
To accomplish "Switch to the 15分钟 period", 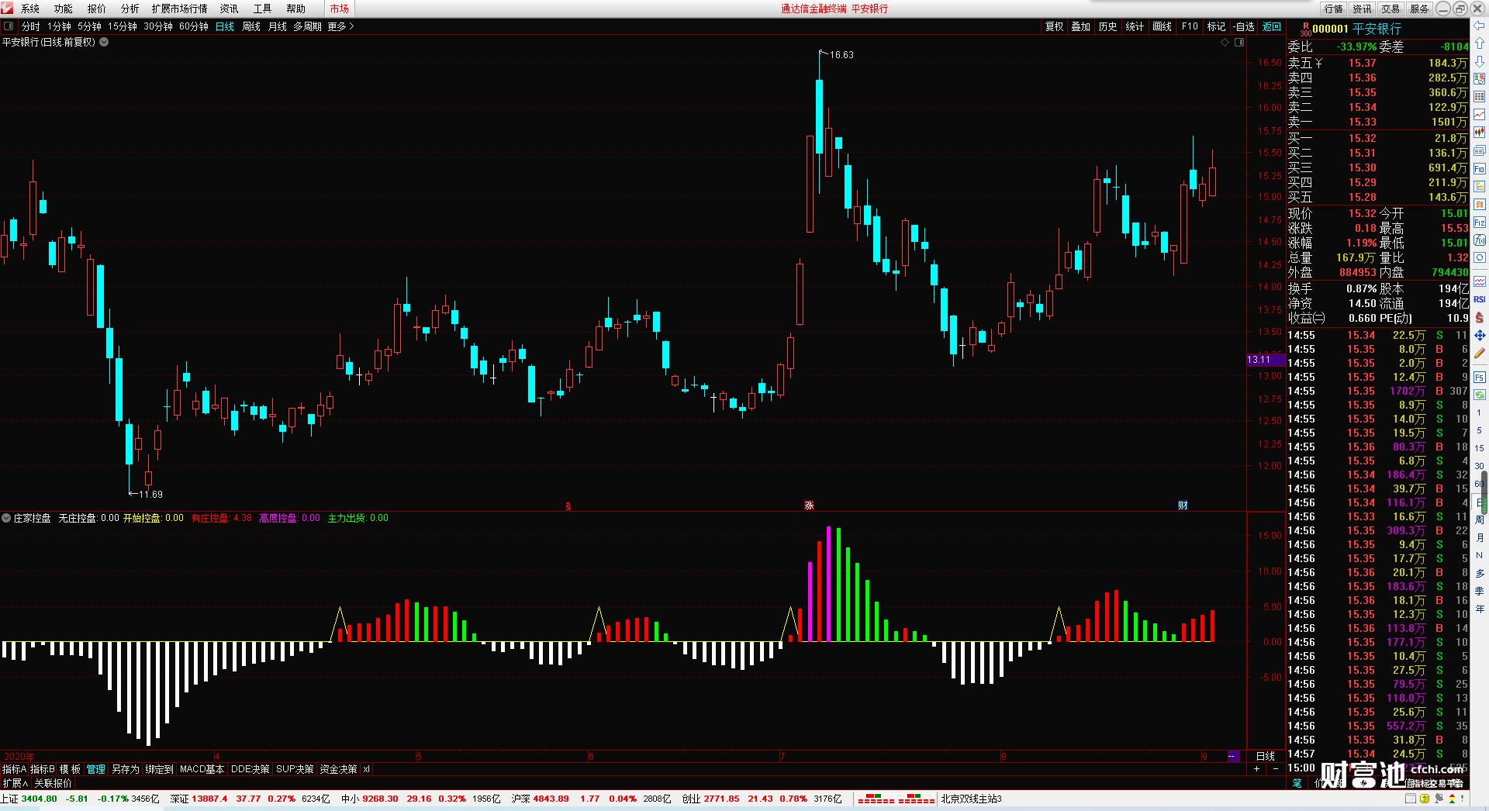I will coord(123,26).
